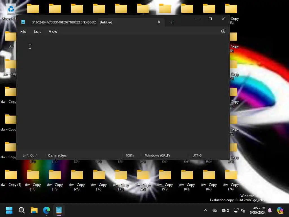Open the ENG language switcher
Viewport: 289px width, 217px height.
[225, 210]
